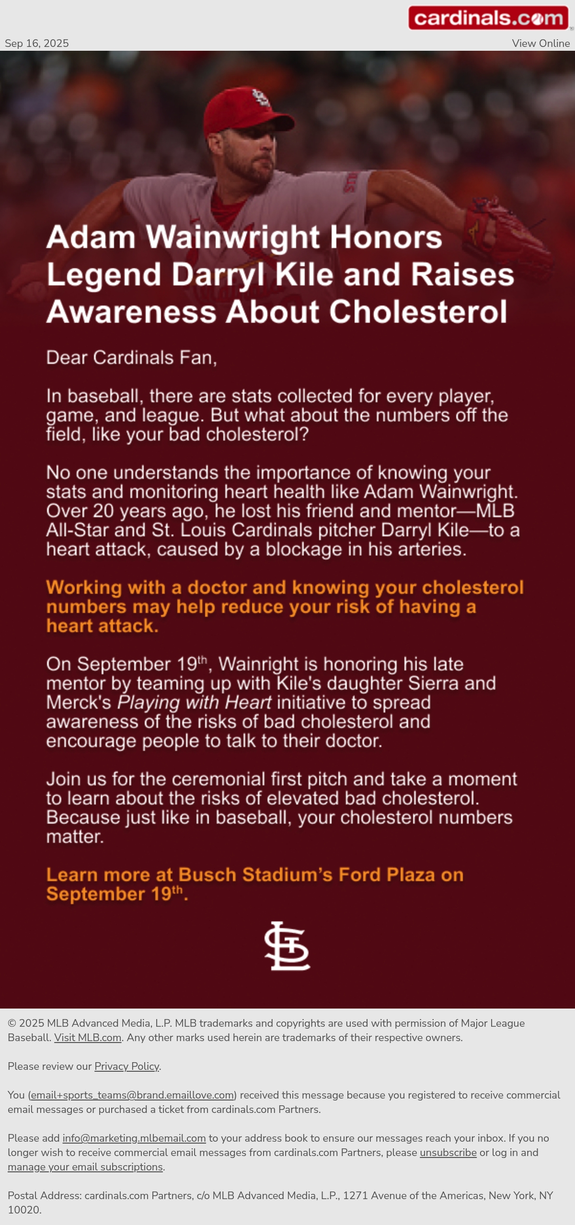Open manage your email subscriptions link
Image resolution: width=575 pixels, height=1225 pixels.
(x=85, y=1167)
